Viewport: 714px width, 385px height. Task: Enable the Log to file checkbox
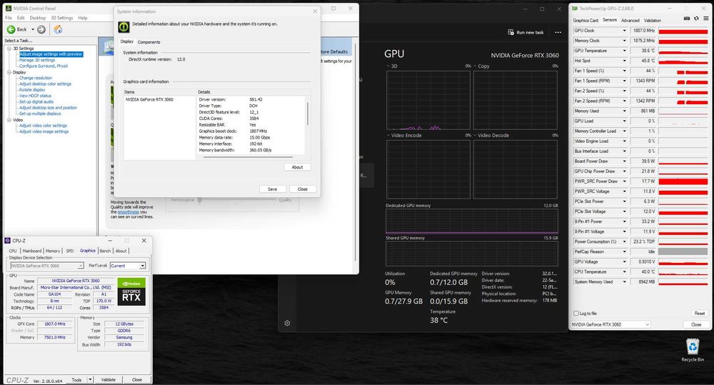(576, 314)
